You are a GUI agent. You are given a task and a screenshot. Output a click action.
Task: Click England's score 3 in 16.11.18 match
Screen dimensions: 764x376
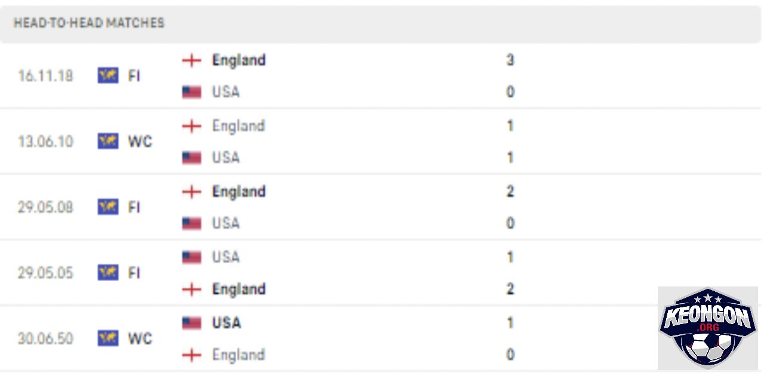pyautogui.click(x=510, y=60)
